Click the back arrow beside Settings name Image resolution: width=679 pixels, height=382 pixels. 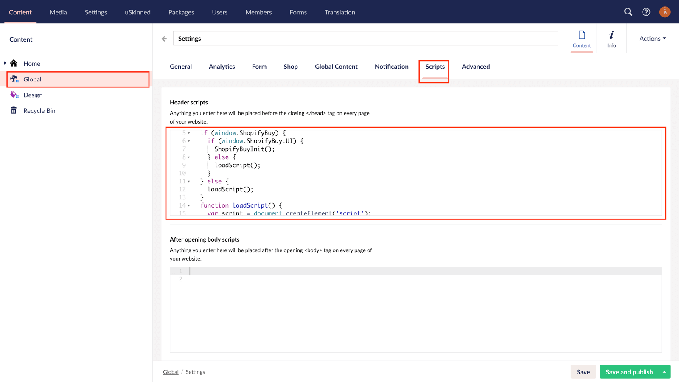tap(164, 39)
